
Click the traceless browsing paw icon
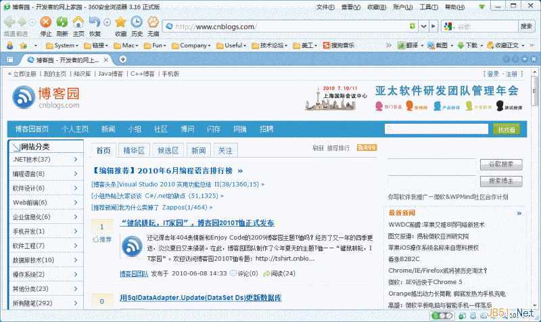(154, 22)
